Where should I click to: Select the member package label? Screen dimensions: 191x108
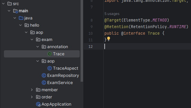50,90
